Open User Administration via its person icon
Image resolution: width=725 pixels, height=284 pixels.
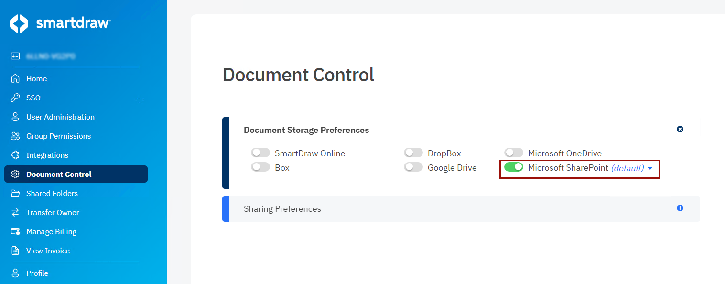click(x=14, y=117)
